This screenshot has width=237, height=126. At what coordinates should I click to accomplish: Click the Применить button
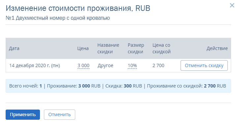click(23, 115)
